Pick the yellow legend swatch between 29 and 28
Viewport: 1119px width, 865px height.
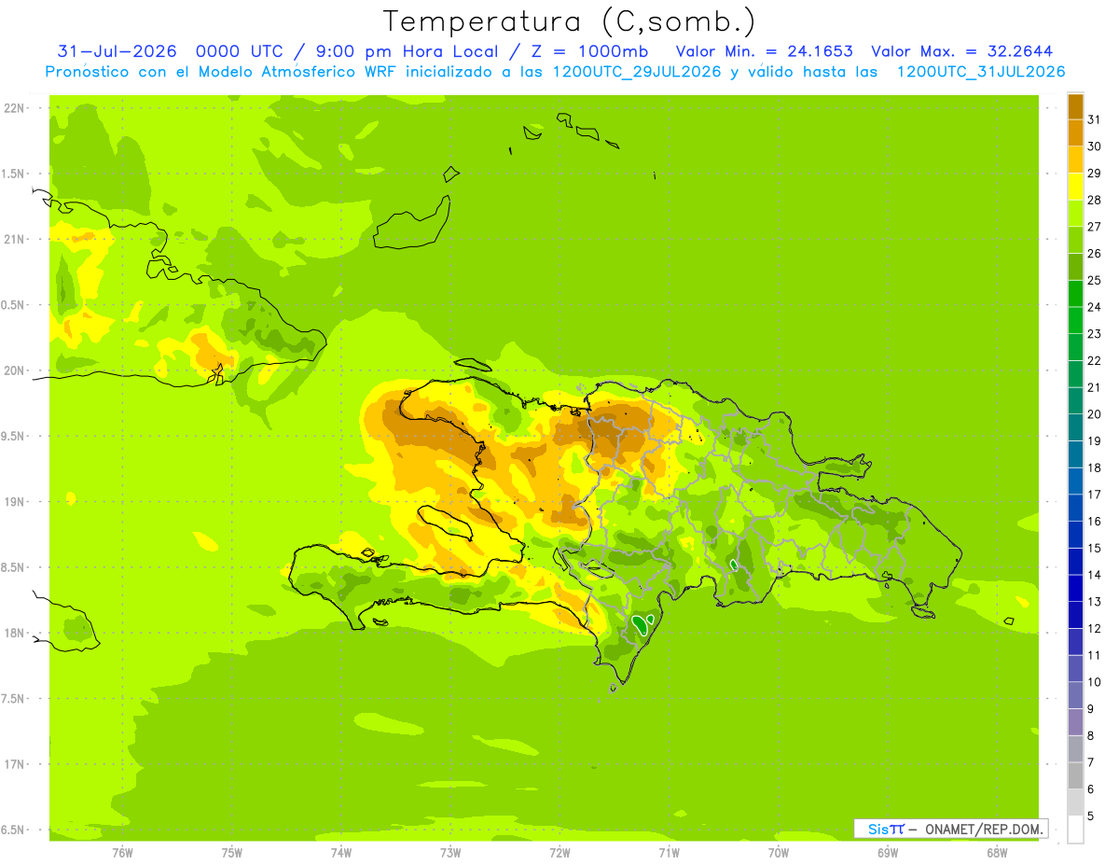(x=1075, y=187)
